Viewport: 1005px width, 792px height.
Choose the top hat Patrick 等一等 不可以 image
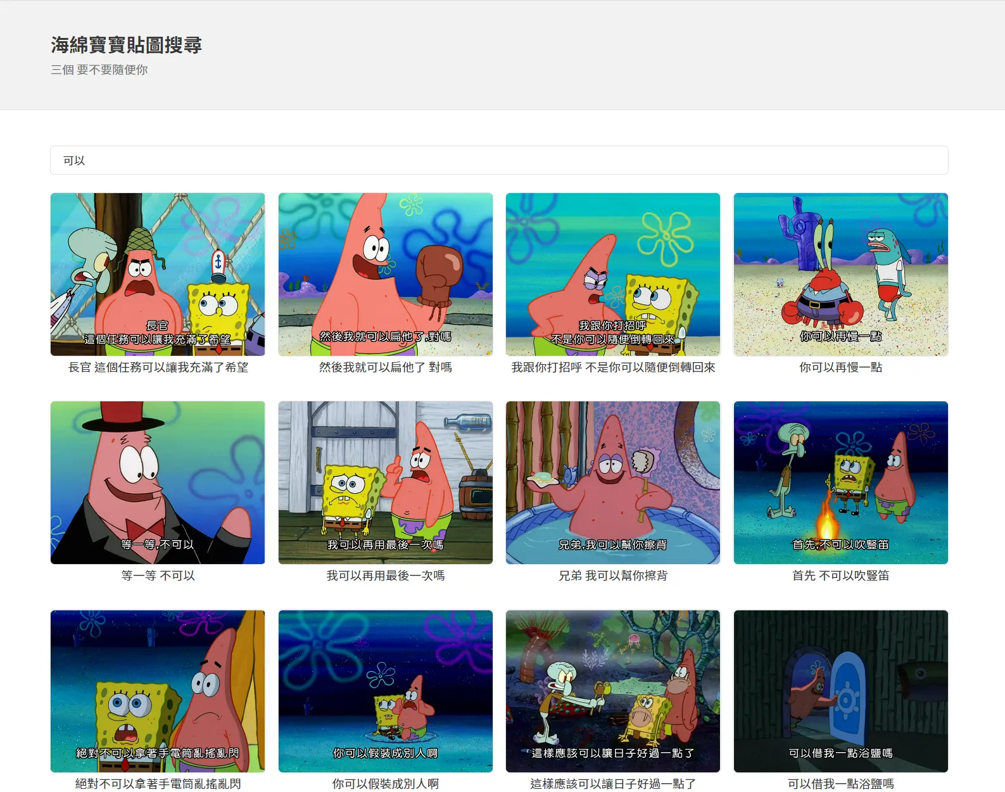[x=158, y=482]
